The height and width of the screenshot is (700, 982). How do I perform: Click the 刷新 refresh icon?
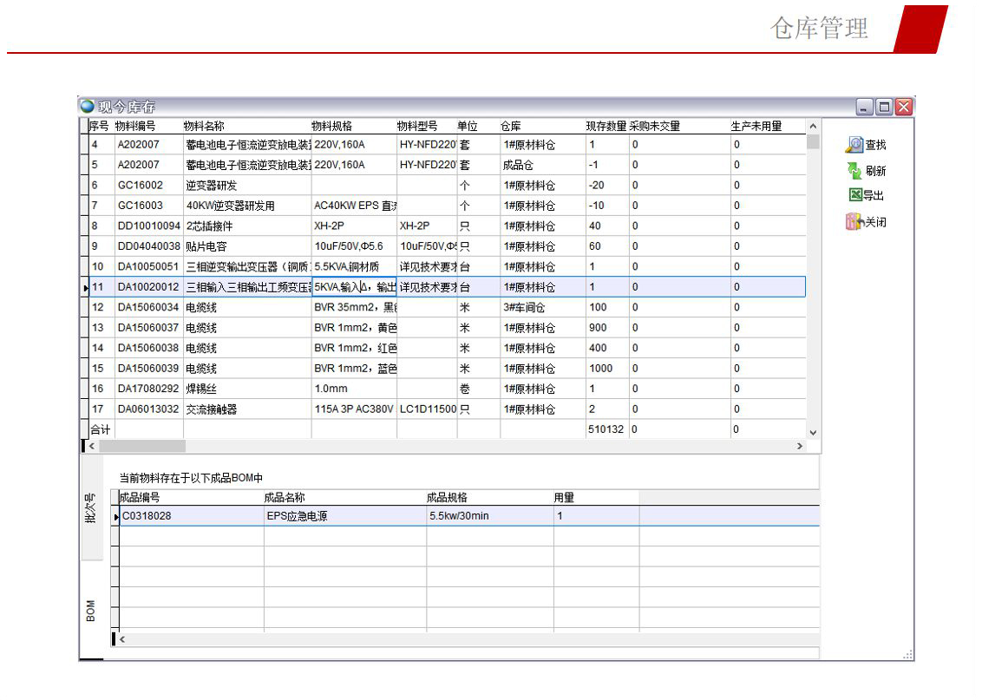click(854, 171)
